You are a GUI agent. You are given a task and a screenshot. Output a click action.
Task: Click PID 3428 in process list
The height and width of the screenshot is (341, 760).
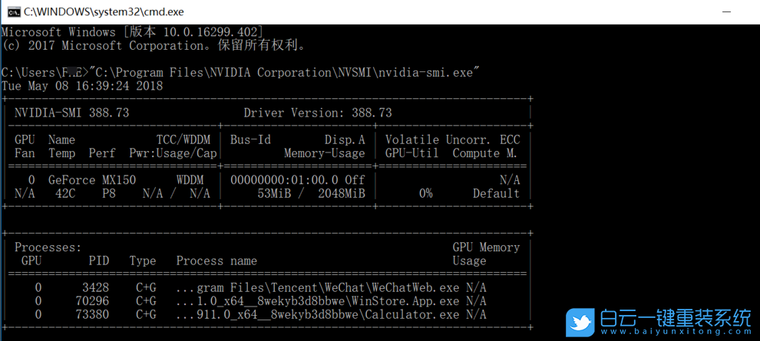(x=95, y=288)
